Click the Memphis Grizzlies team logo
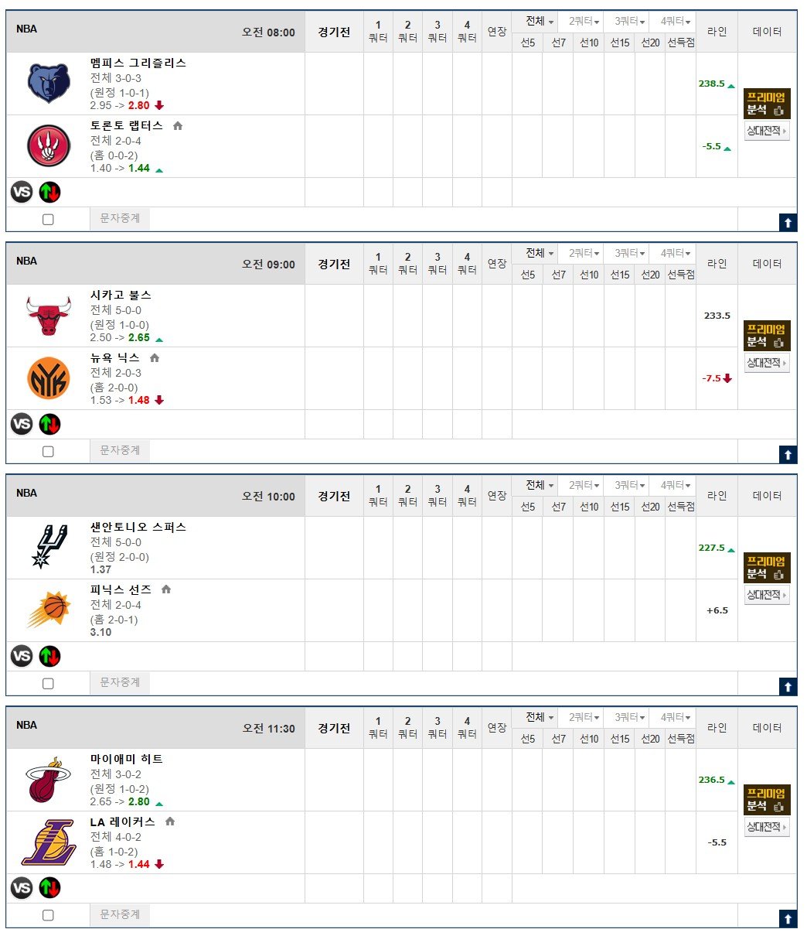Screen dimensions: 807x936 tap(49, 84)
